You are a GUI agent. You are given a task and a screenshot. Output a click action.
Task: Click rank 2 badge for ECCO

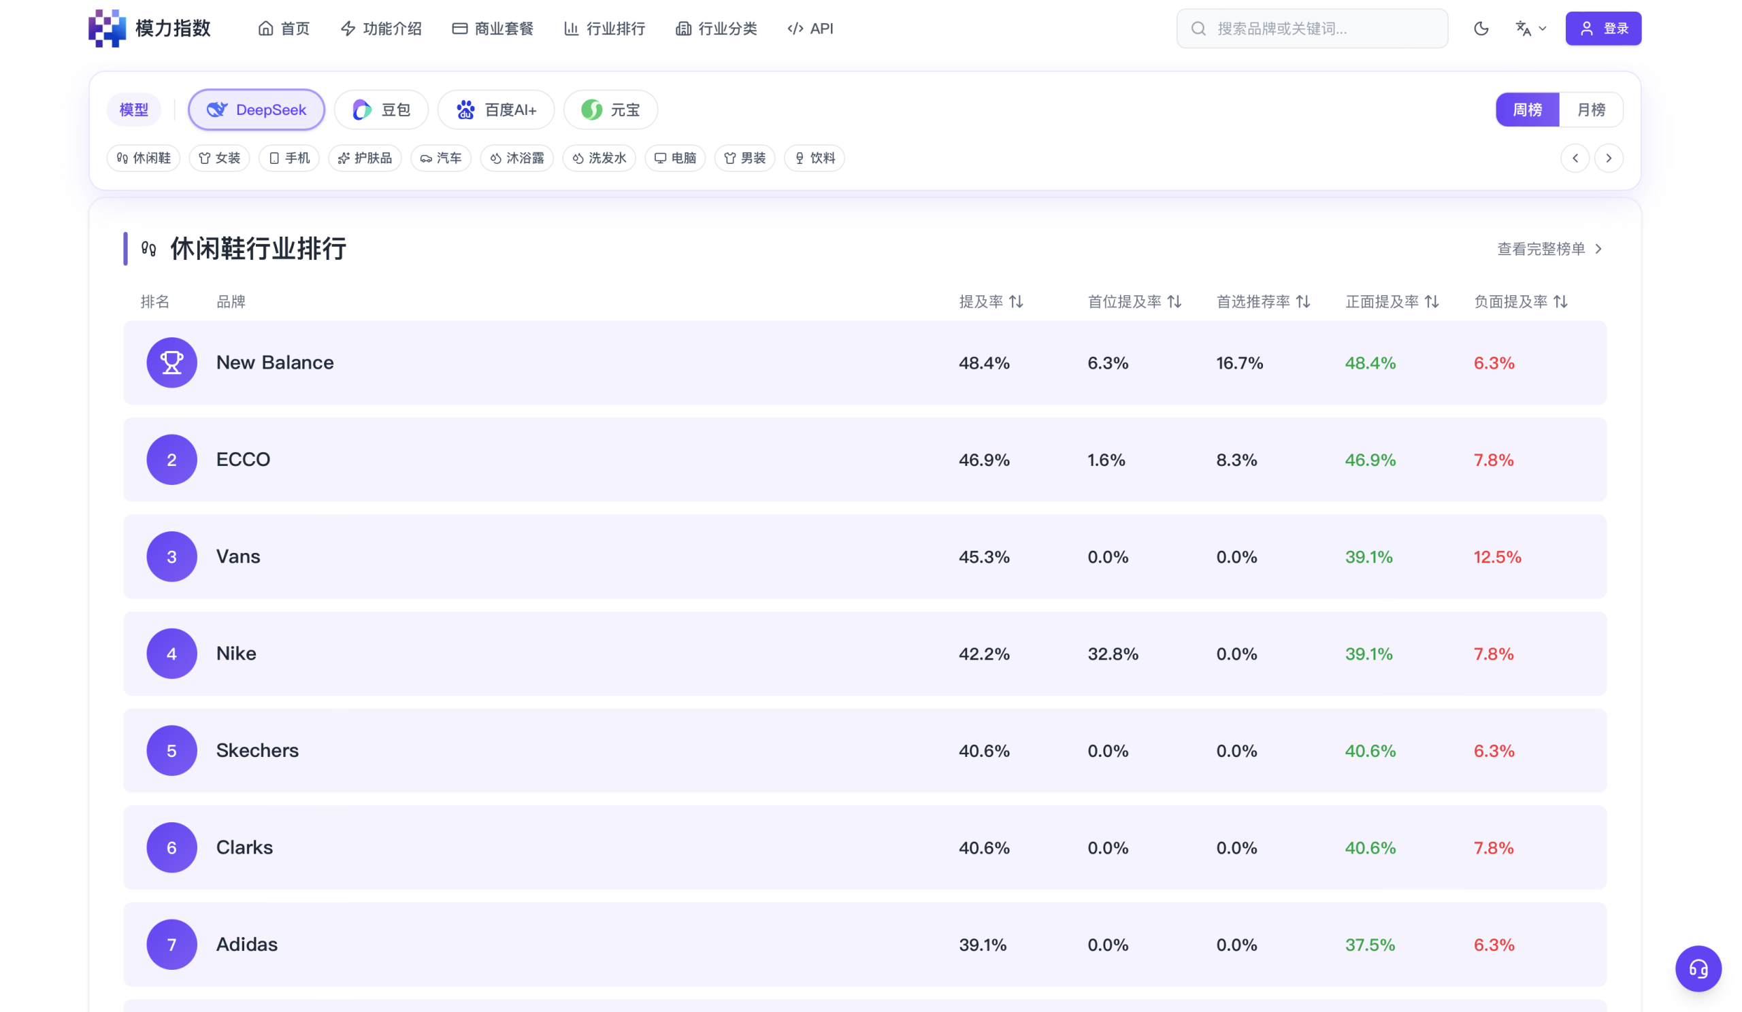tap(171, 459)
